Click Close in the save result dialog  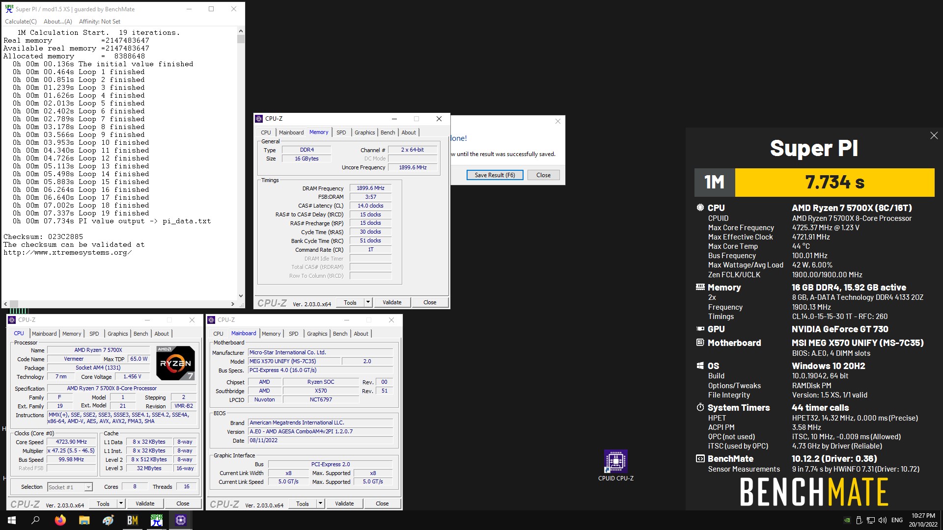coord(543,175)
